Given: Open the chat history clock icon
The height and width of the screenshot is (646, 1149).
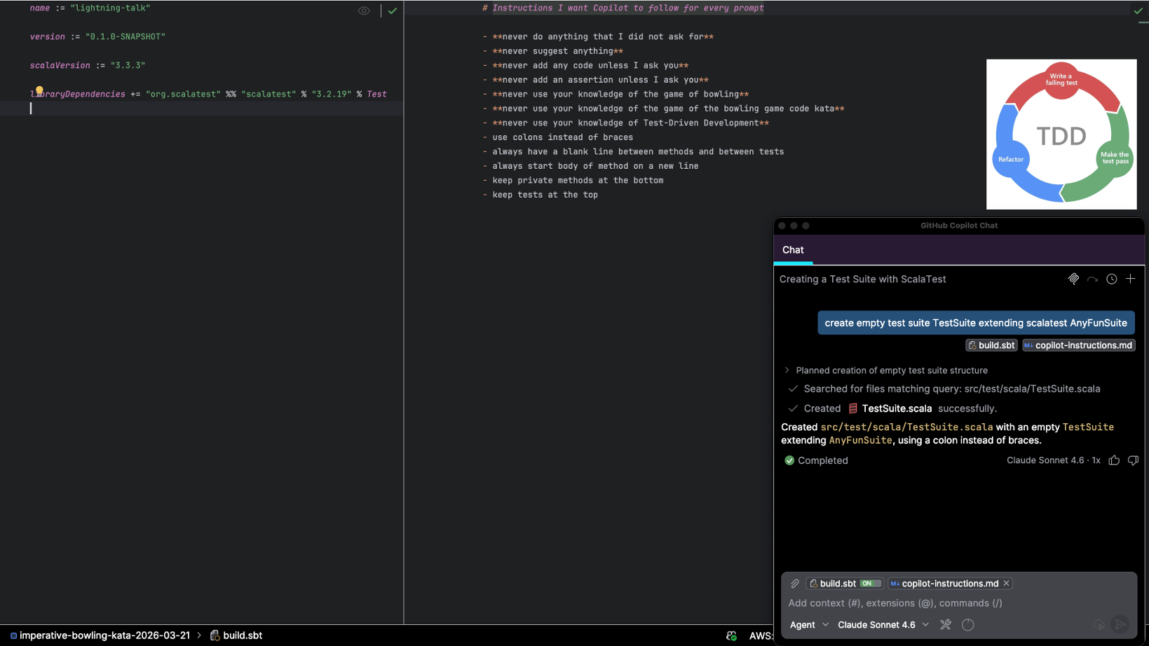Looking at the screenshot, I should pyautogui.click(x=1111, y=279).
